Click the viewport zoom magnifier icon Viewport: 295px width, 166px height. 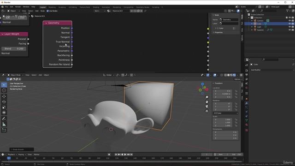coord(207,97)
